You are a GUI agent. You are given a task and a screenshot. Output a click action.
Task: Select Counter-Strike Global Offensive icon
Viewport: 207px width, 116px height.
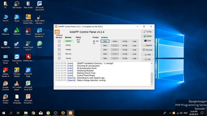point(28,19)
